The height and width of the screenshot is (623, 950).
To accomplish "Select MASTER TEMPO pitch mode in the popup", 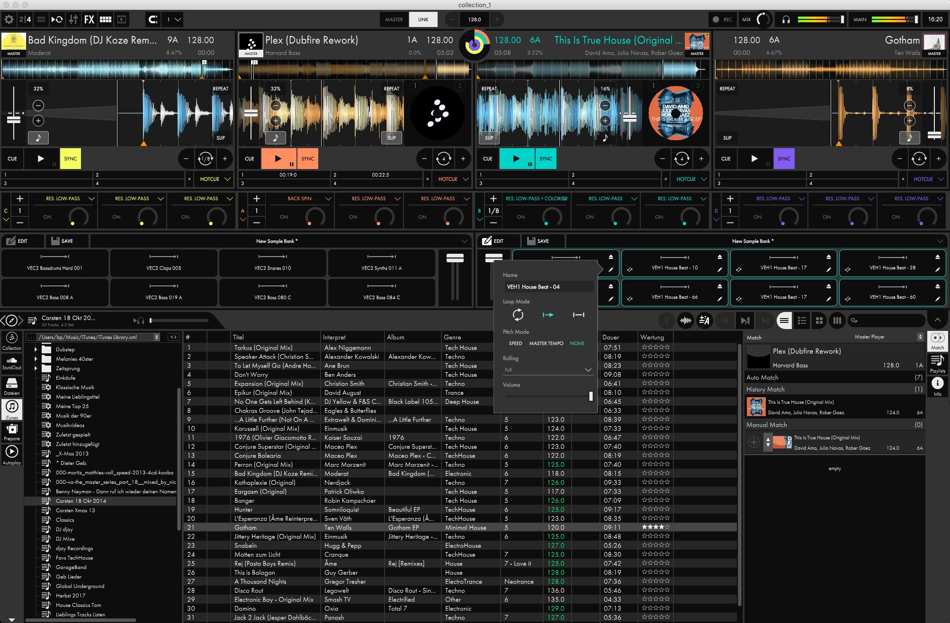I will pyautogui.click(x=546, y=343).
